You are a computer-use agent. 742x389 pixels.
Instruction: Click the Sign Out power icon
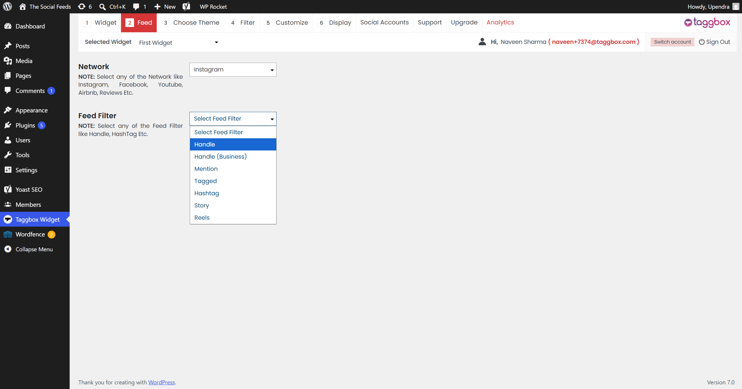702,42
